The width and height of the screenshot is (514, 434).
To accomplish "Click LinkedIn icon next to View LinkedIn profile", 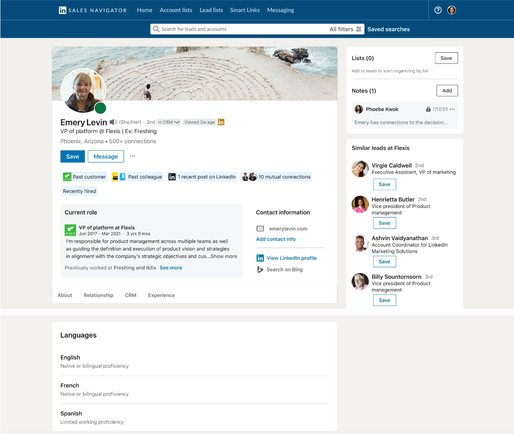I will 260,258.
